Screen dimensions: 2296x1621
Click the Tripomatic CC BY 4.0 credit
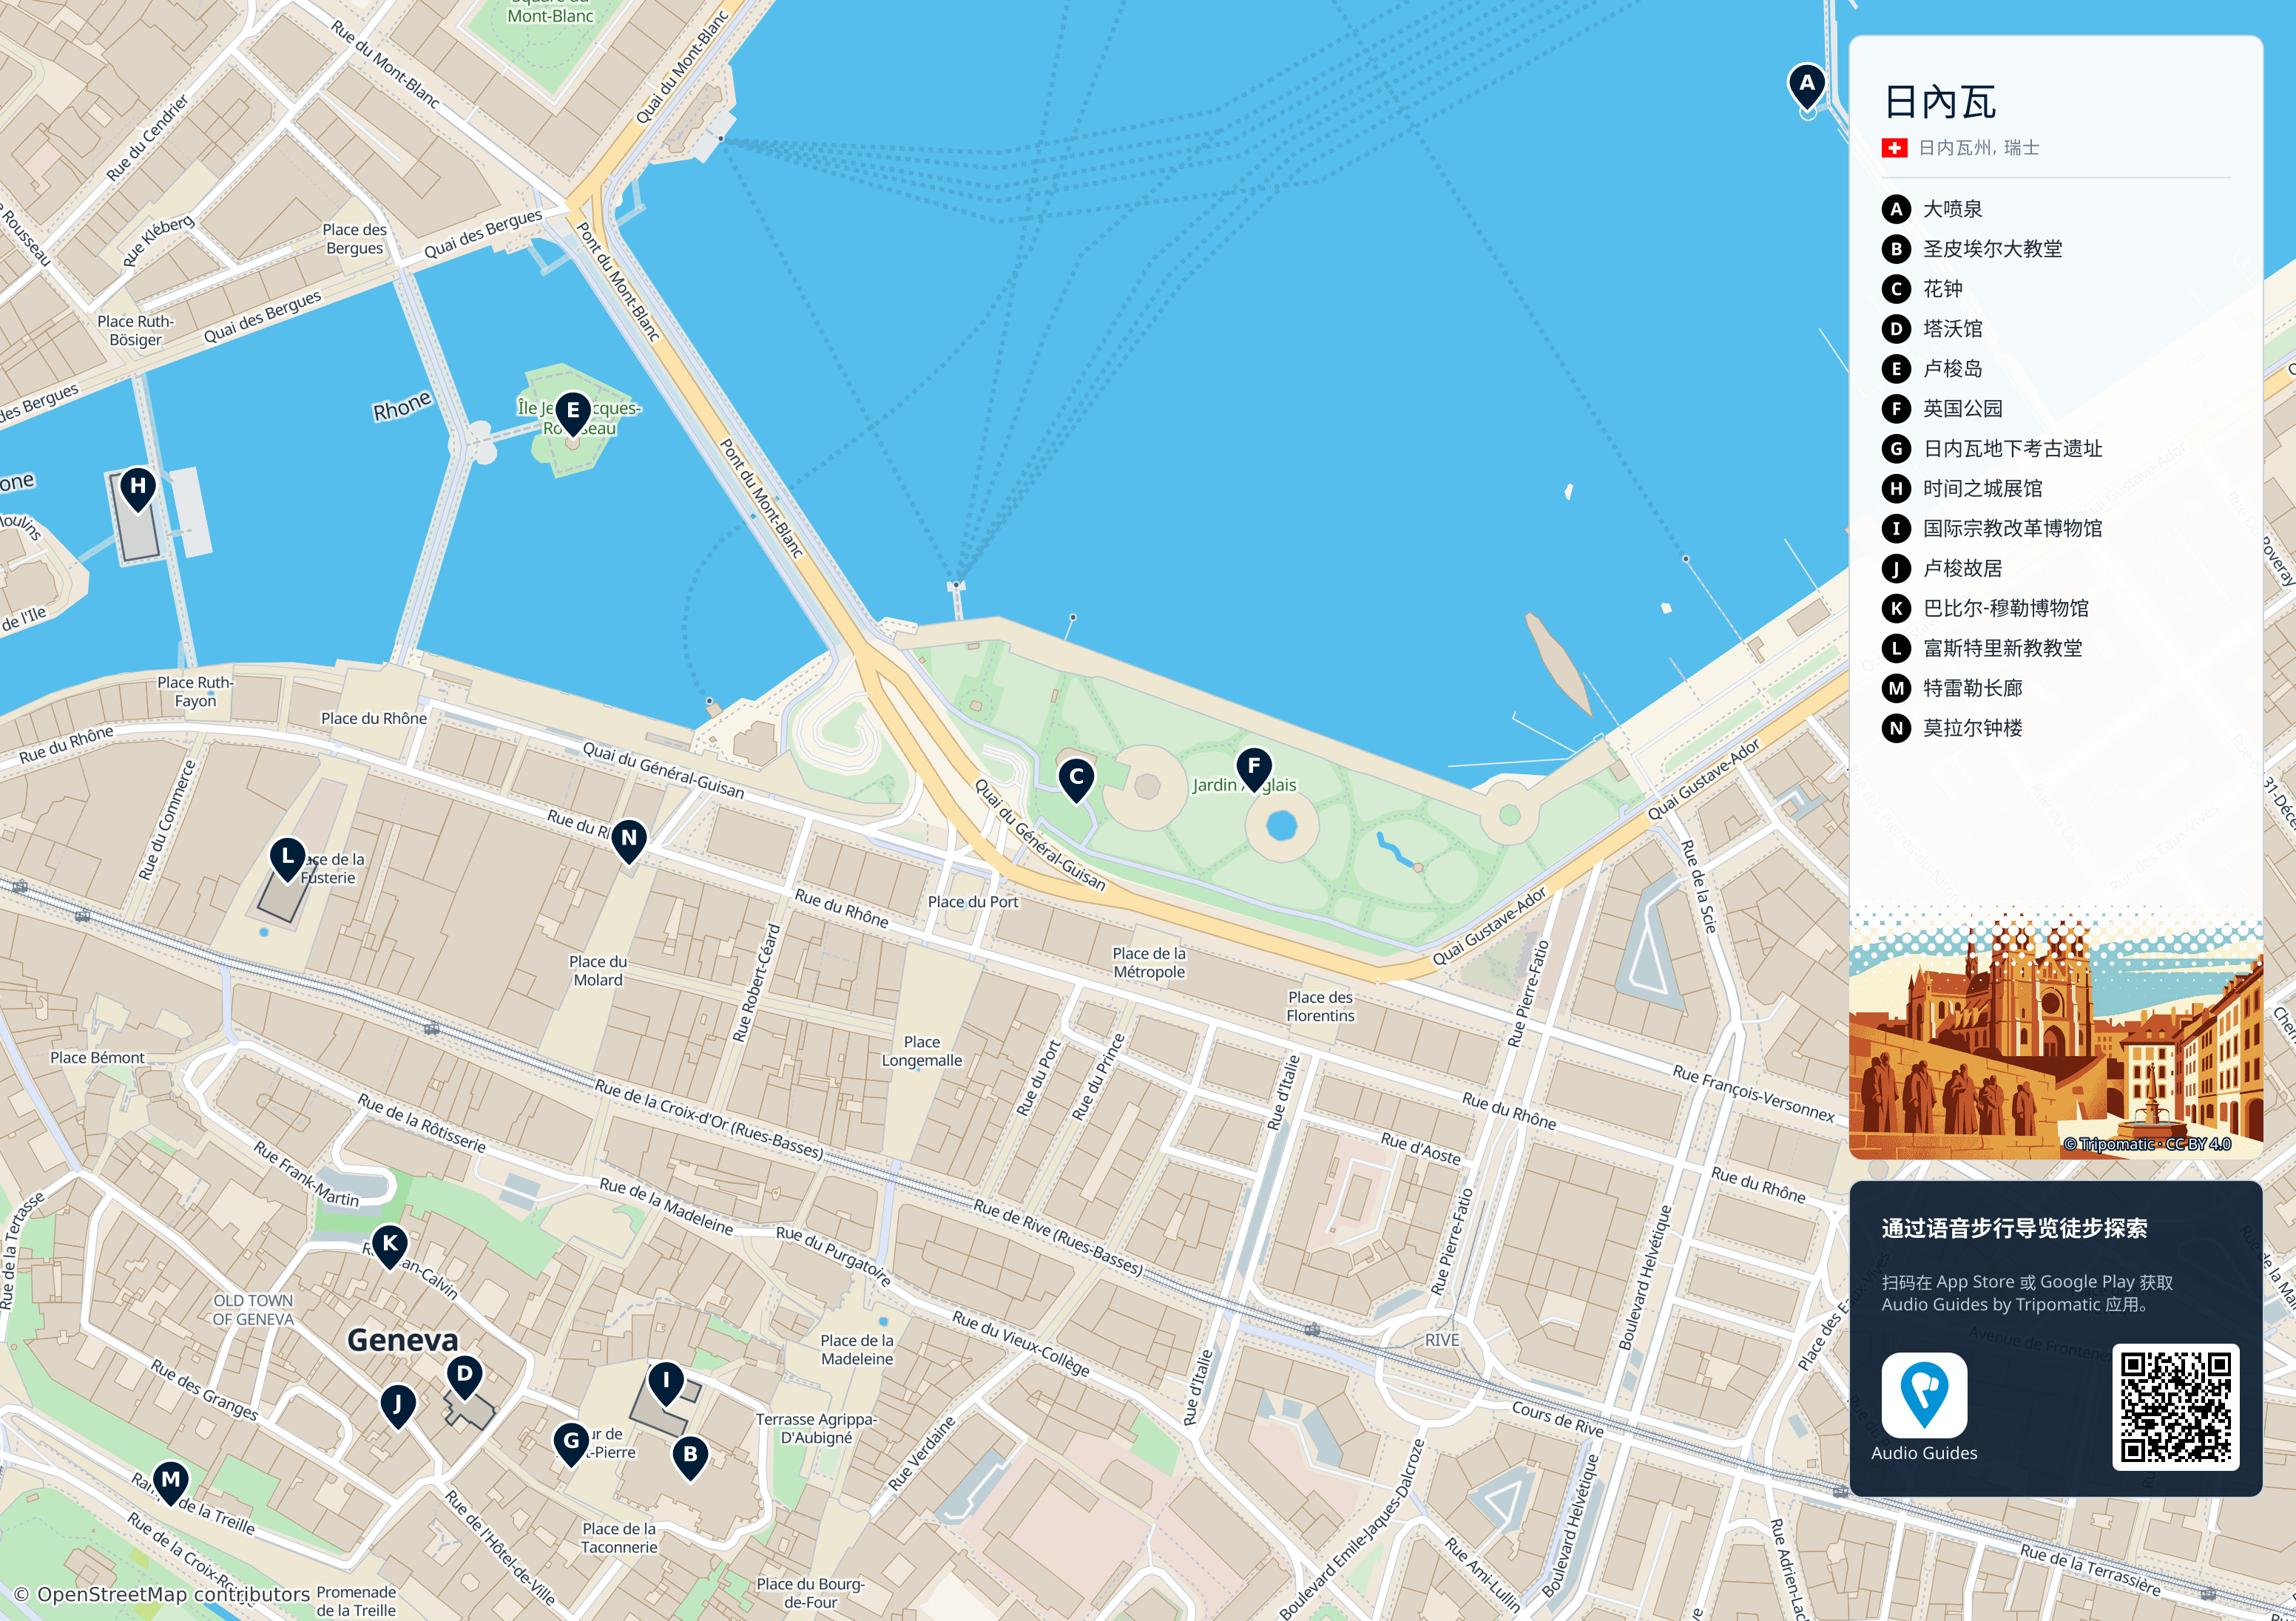(2146, 1144)
